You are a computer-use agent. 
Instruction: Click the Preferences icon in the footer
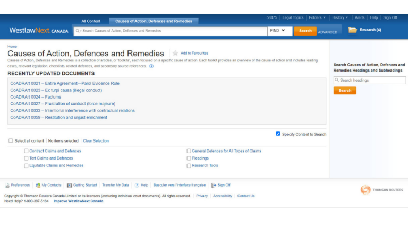(x=7, y=186)
